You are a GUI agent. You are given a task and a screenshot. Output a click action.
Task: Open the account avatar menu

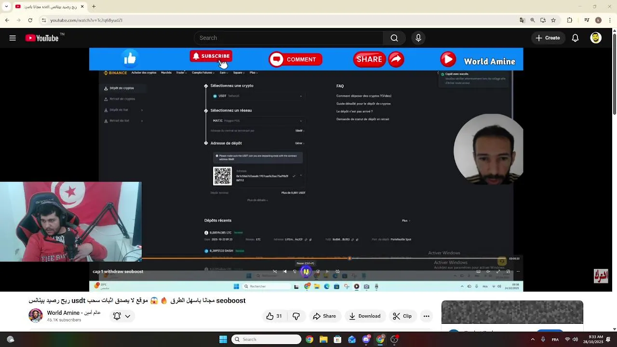coord(596,38)
